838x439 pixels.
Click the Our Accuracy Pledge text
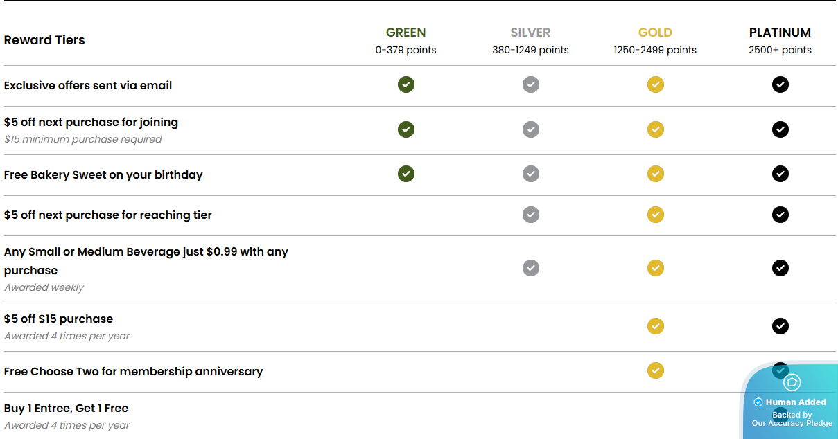[792, 423]
